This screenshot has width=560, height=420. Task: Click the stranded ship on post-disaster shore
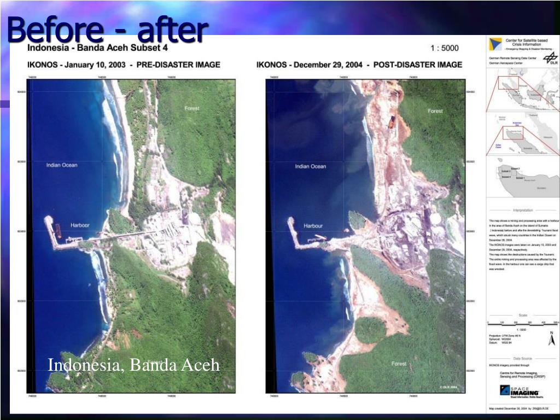click(x=392, y=122)
